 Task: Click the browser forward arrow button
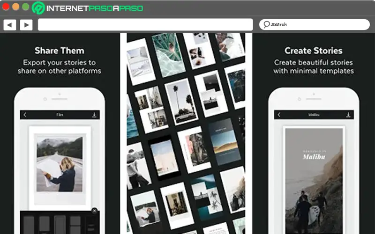[26, 25]
